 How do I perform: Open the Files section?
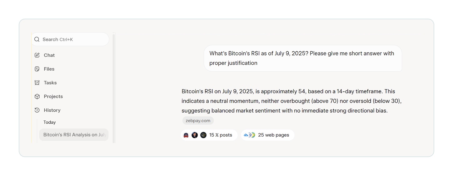49,69
